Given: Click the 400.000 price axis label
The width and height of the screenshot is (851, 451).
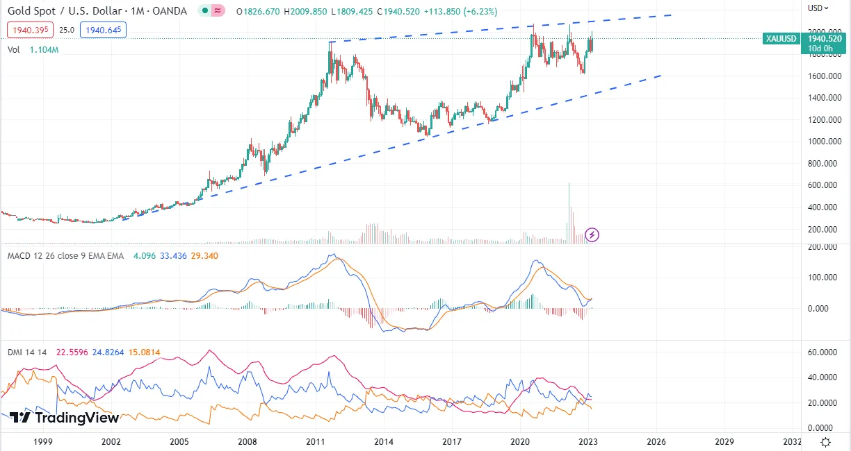Looking at the screenshot, I should 824,207.
